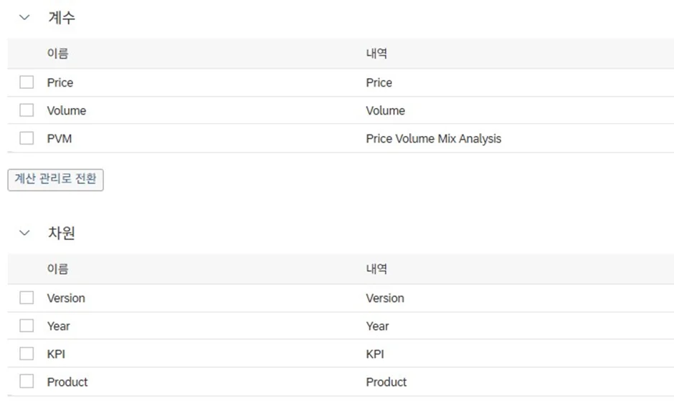Click Volume in the 내역 column
This screenshot has height=403, width=674.
coord(385,111)
